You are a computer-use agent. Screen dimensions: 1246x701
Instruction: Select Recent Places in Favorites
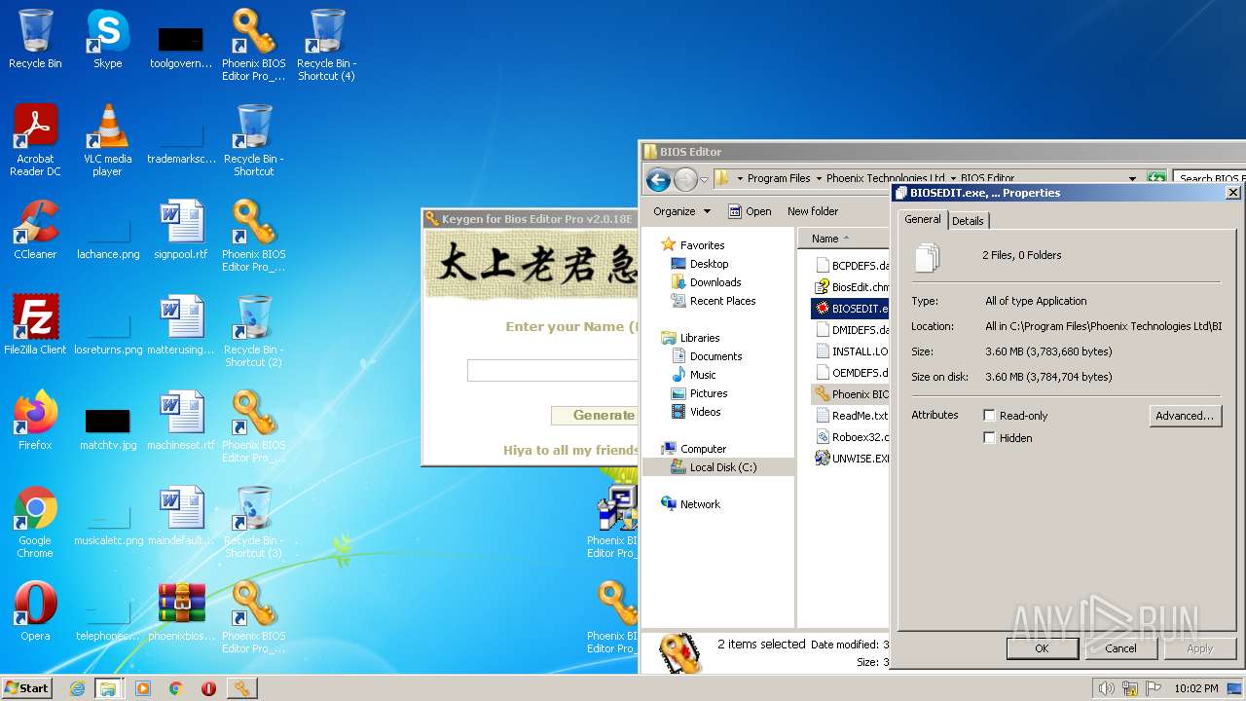[x=722, y=301]
